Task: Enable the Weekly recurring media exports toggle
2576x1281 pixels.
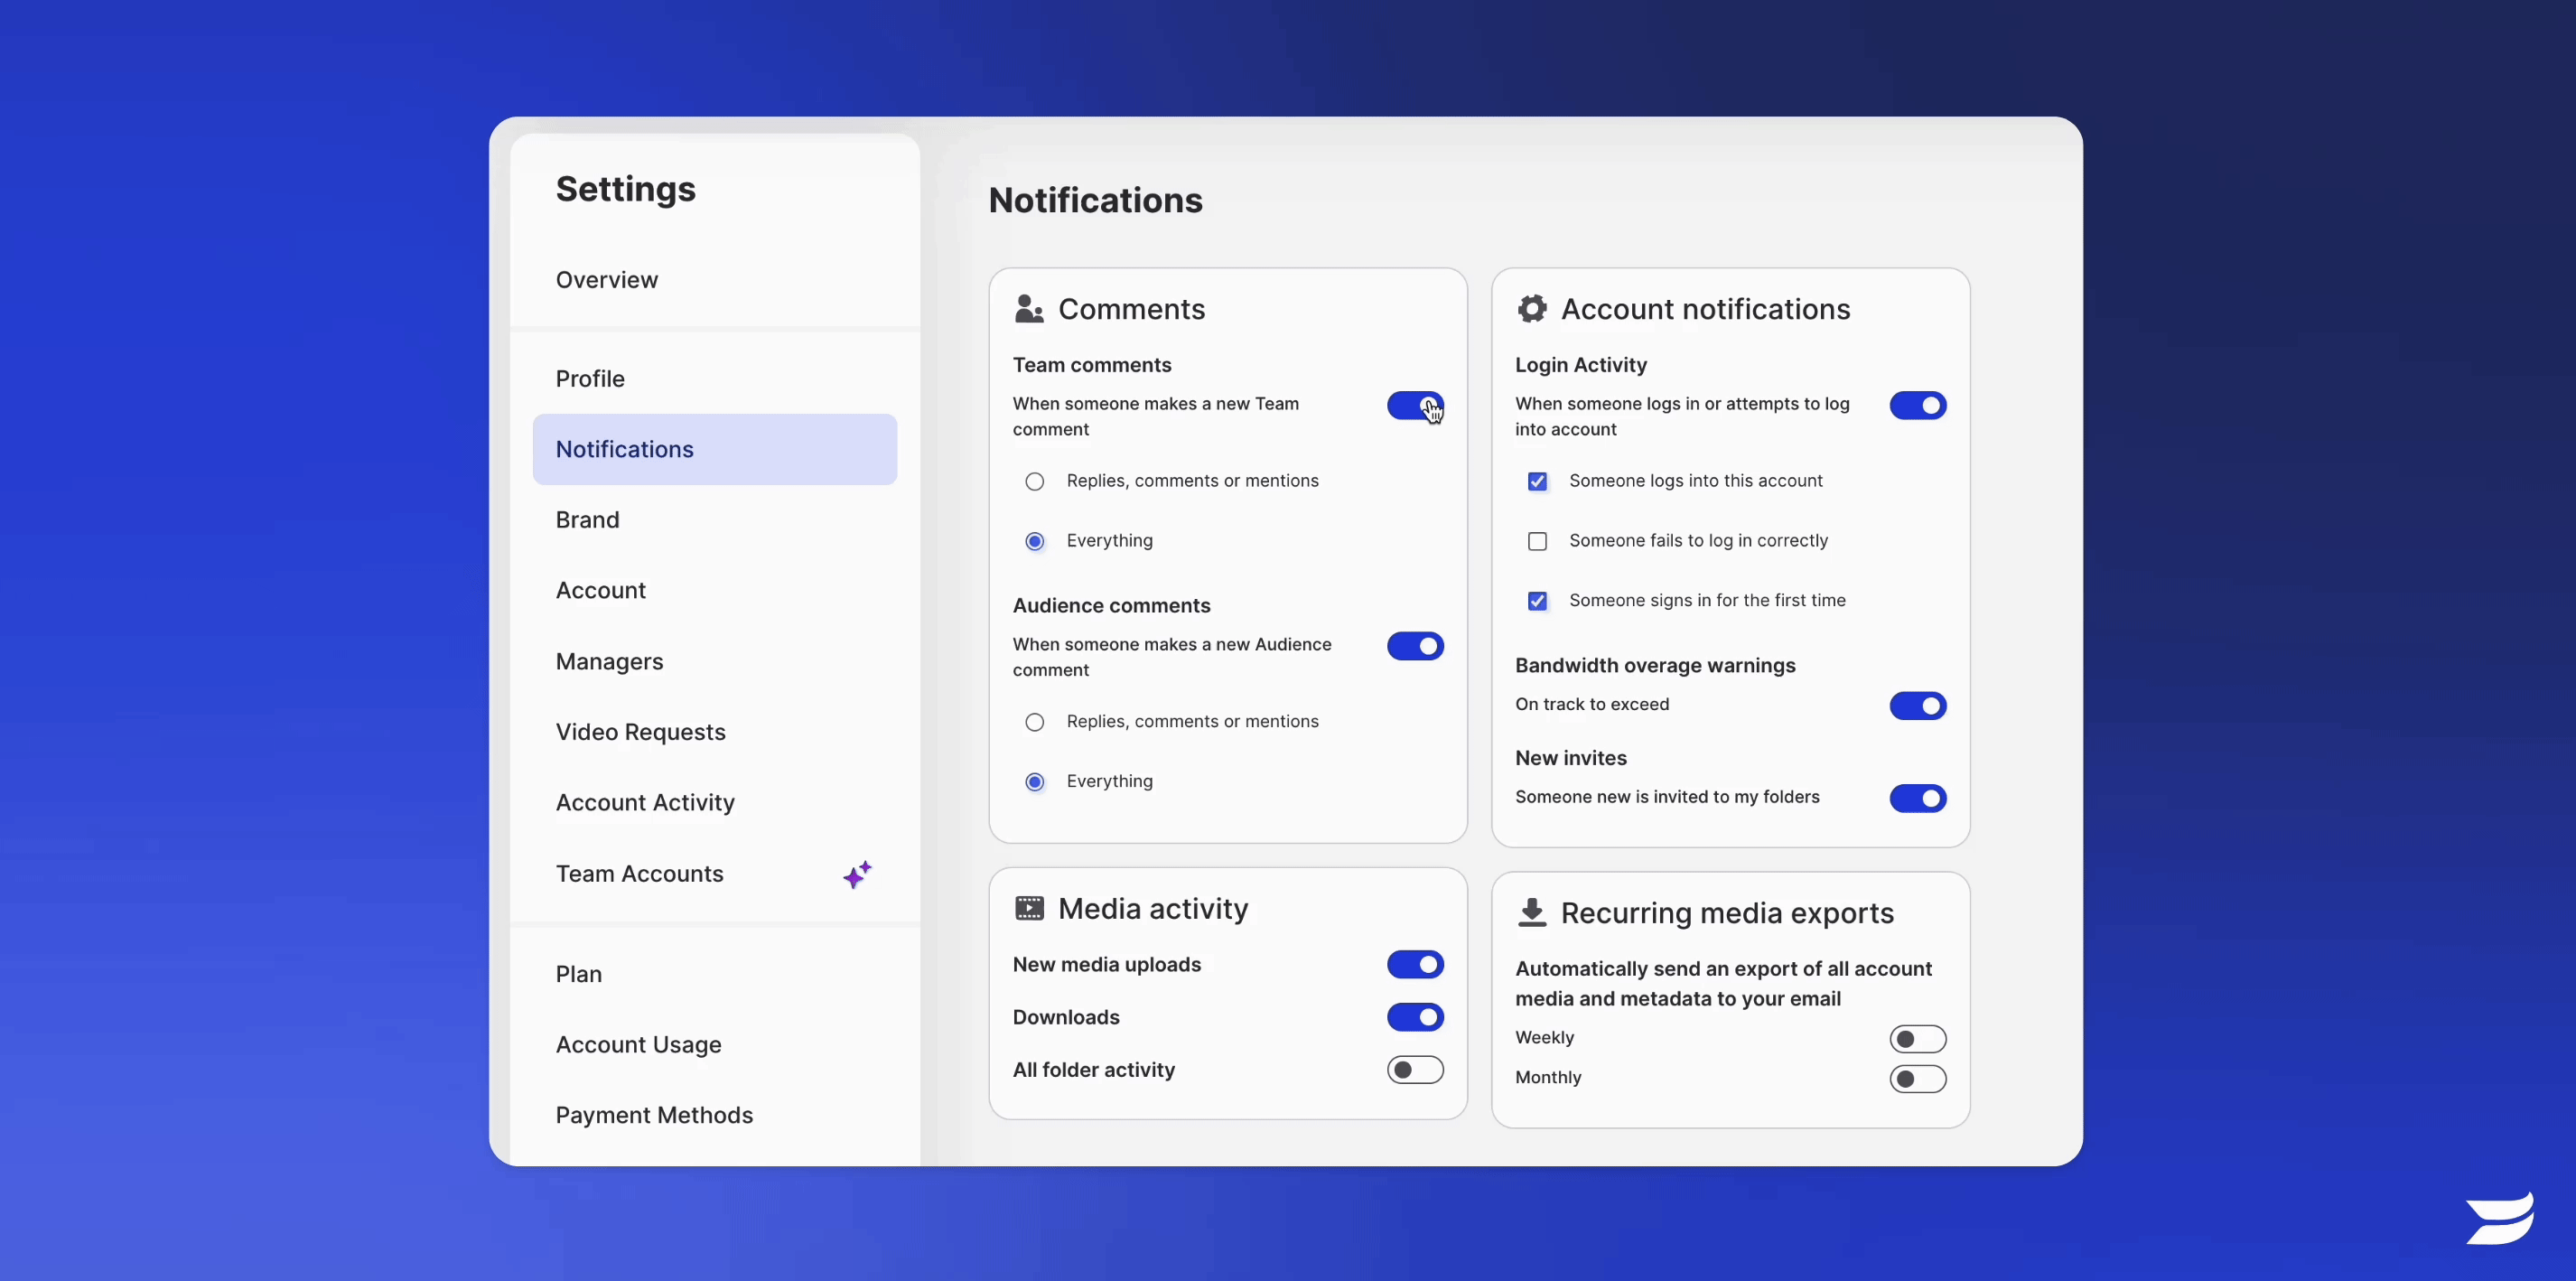Action: click(1916, 1038)
